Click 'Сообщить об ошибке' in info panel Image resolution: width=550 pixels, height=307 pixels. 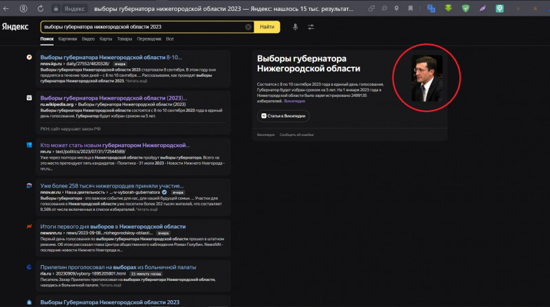(296, 135)
